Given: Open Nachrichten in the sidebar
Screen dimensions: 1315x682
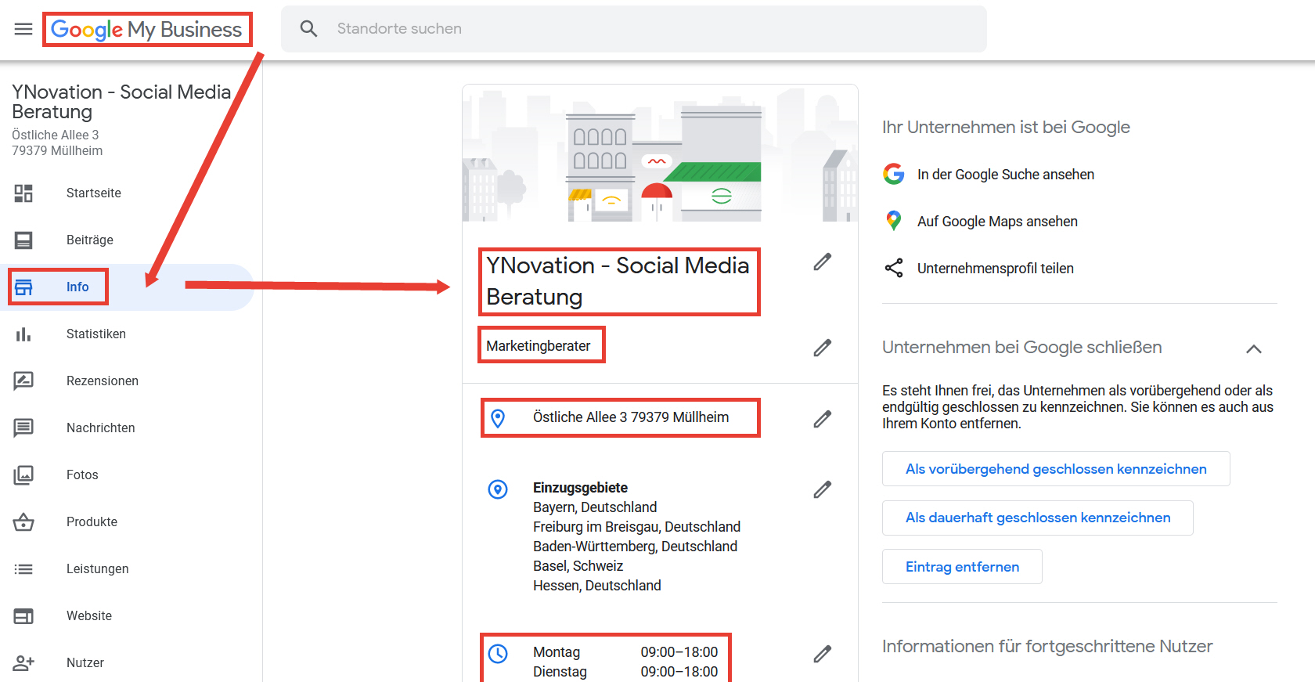Looking at the screenshot, I should [101, 428].
